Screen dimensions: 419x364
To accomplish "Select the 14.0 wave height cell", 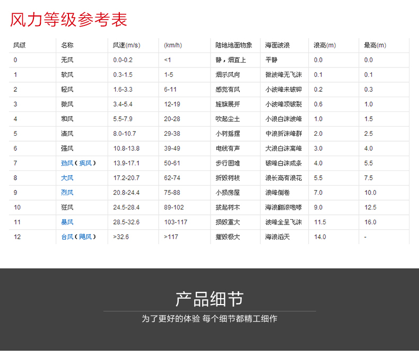I will pos(320,237).
